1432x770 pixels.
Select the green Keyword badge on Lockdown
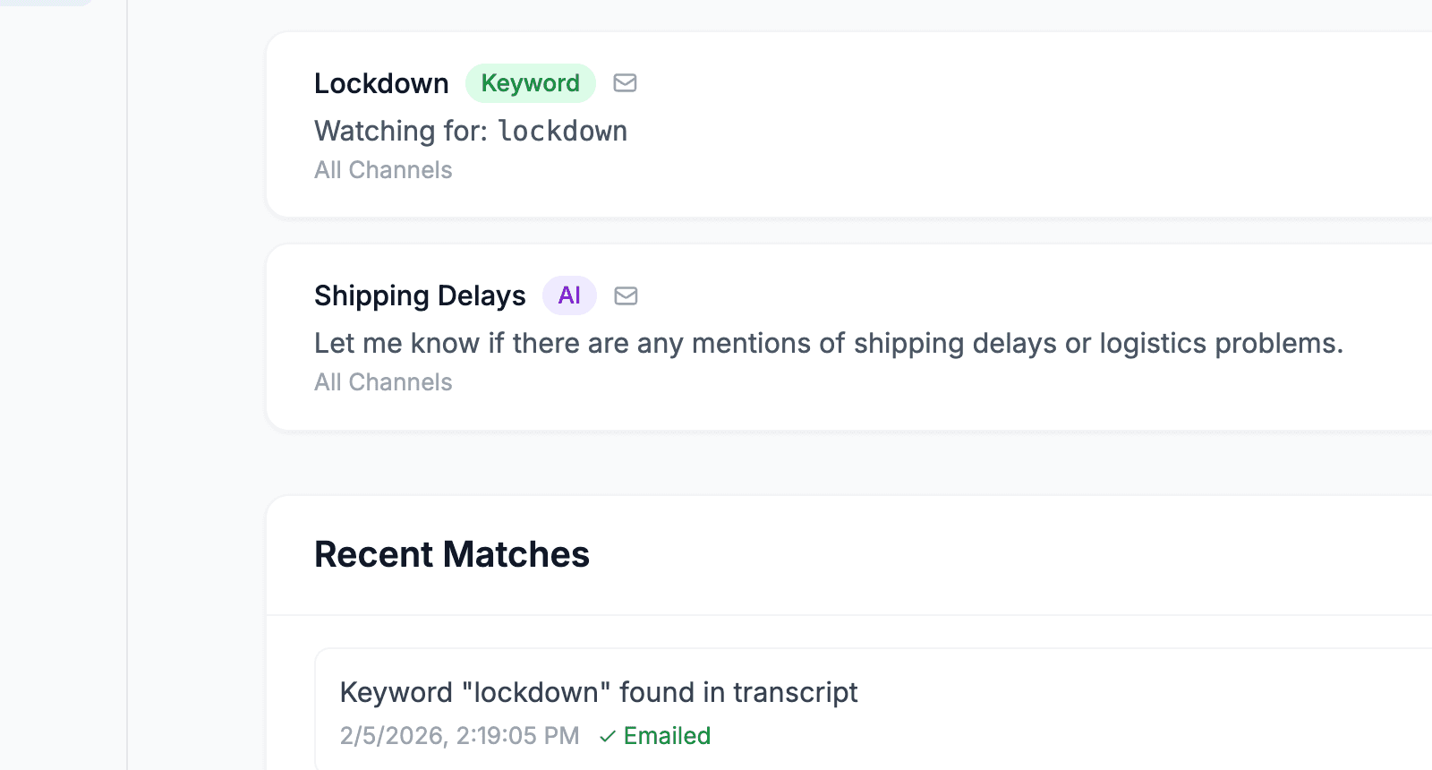[530, 83]
